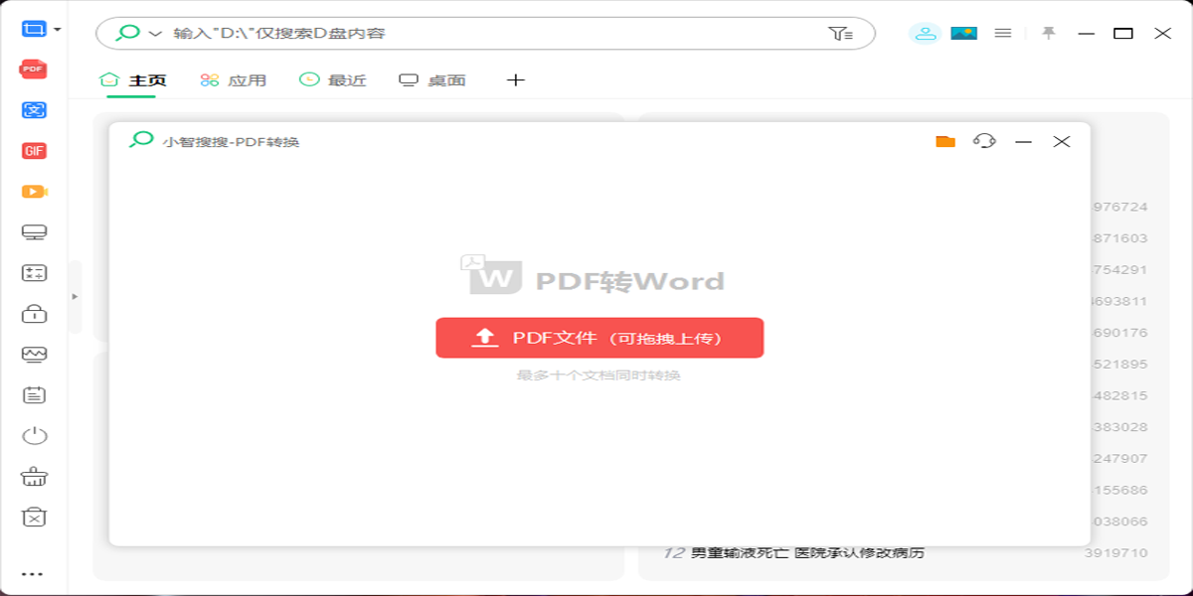Open news item 男童输液死亡
The width and height of the screenshot is (1193, 596).
807,552
